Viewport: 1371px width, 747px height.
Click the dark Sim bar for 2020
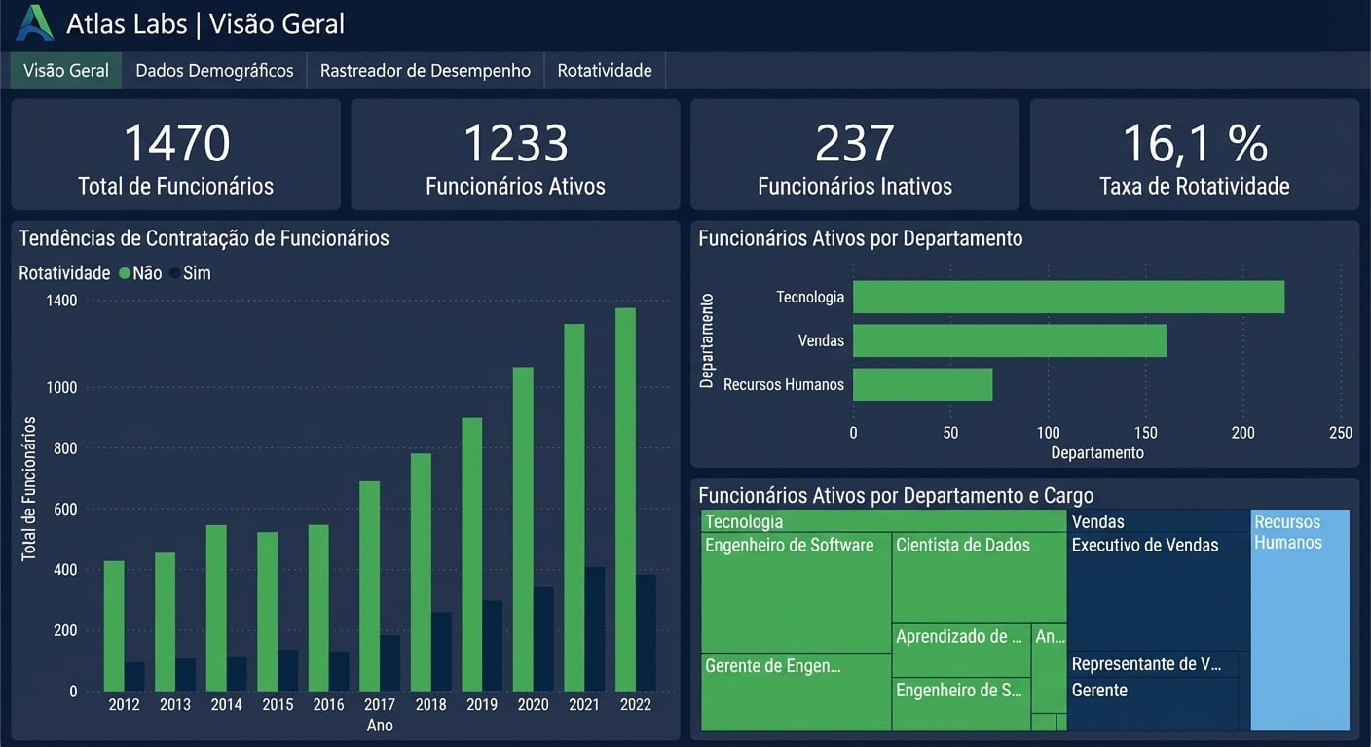click(543, 639)
